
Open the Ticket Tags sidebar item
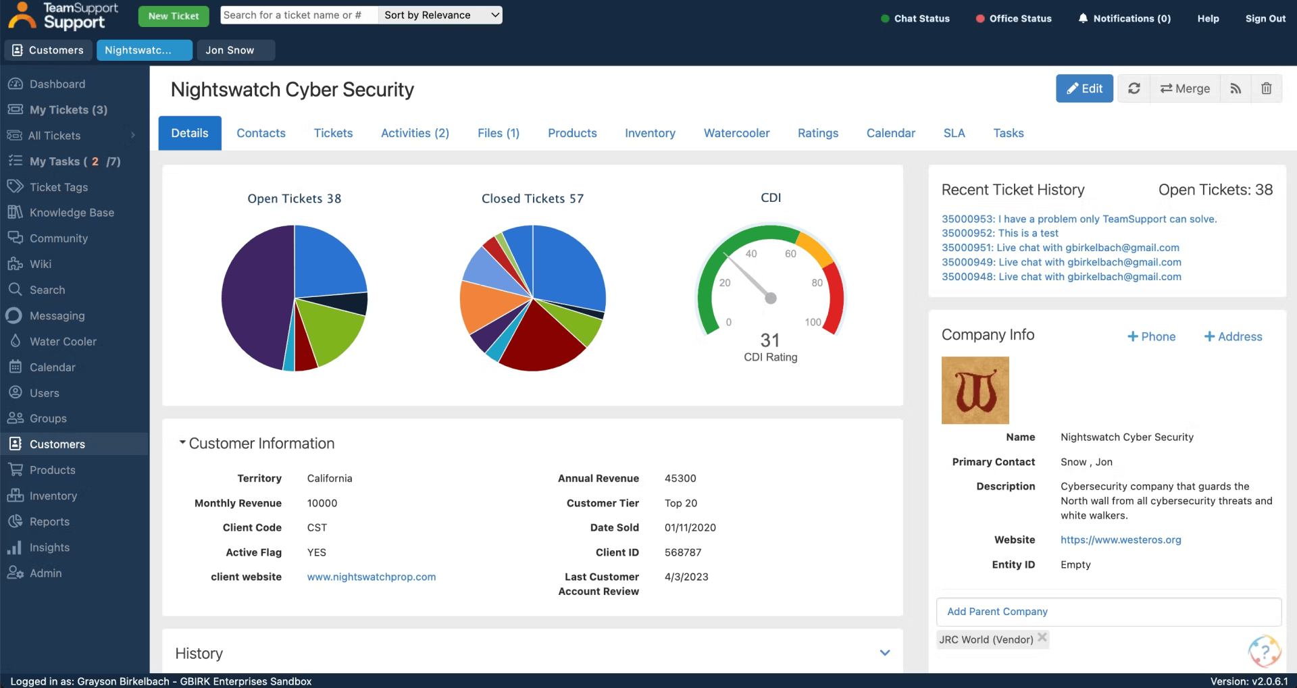click(59, 187)
